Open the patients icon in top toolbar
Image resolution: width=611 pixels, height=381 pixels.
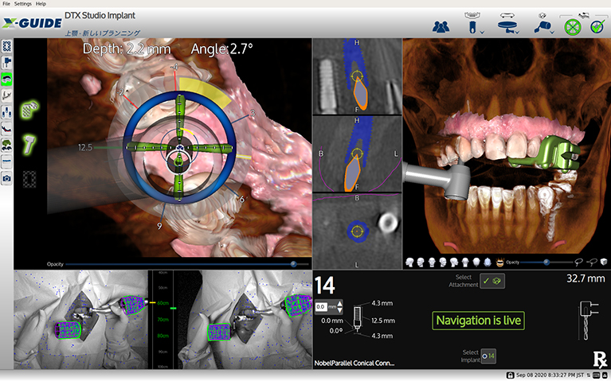click(441, 26)
